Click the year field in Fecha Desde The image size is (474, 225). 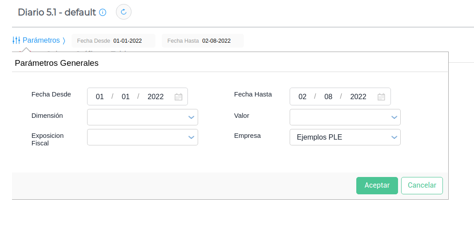[155, 97]
